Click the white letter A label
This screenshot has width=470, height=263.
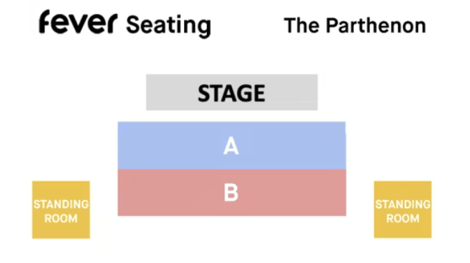[231, 145]
